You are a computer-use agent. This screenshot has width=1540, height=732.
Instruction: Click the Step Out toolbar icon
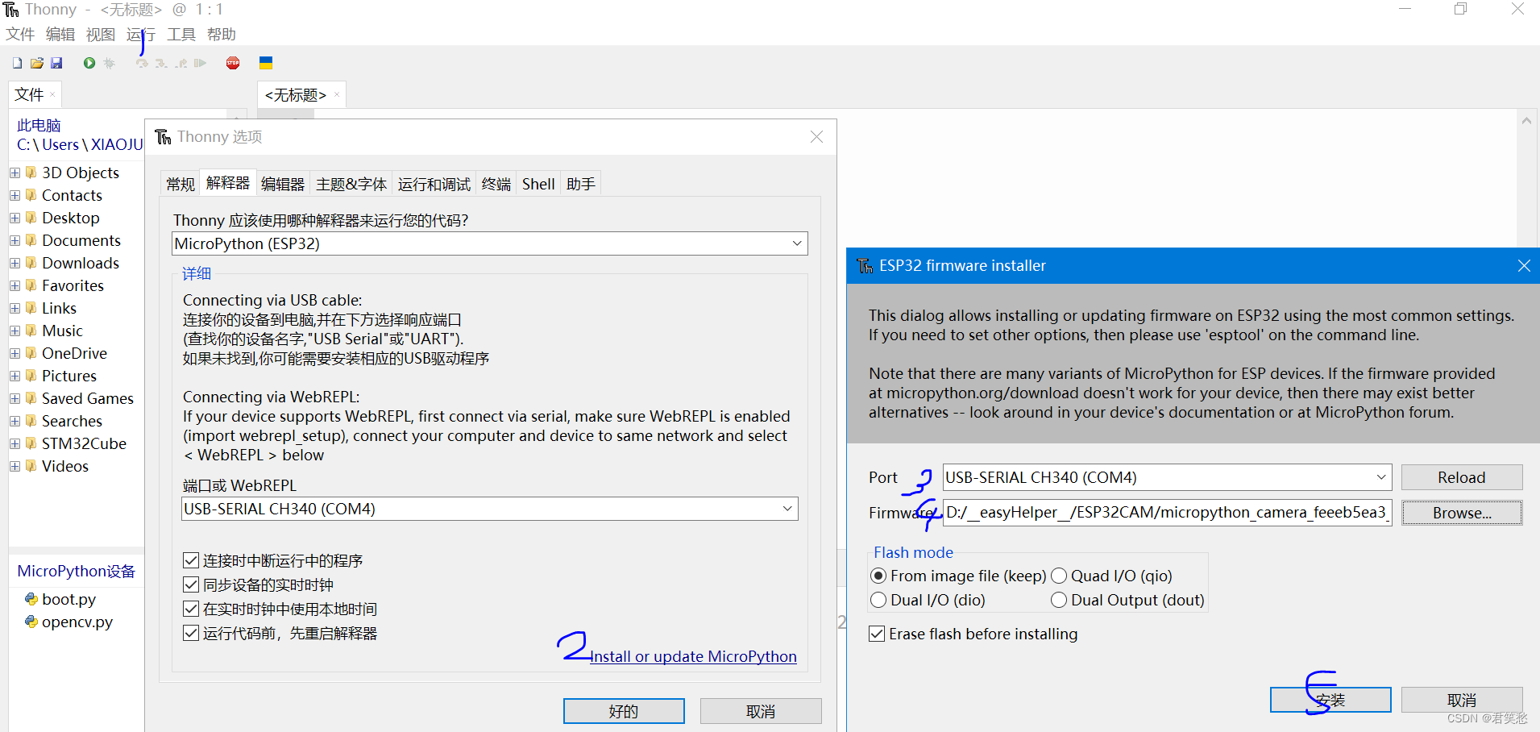coord(181,63)
